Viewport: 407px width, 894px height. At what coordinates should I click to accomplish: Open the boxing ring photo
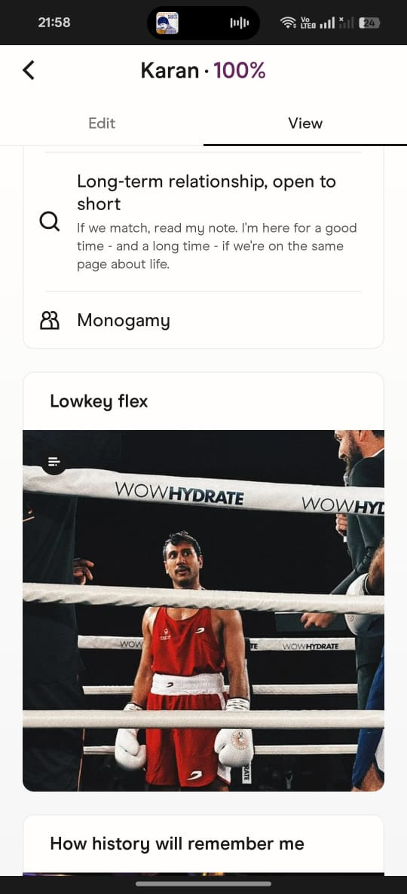pos(203,610)
